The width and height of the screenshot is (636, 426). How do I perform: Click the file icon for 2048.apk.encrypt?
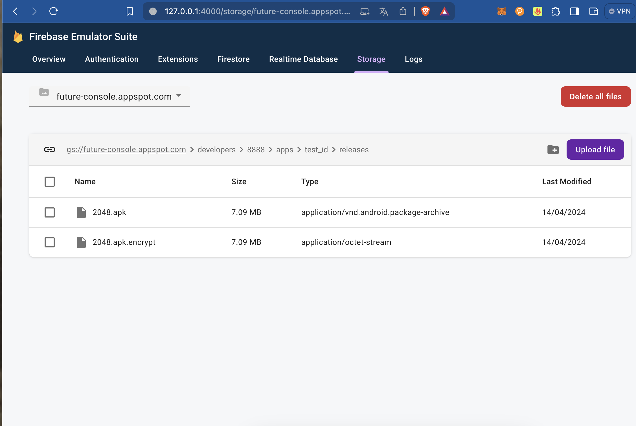click(81, 242)
